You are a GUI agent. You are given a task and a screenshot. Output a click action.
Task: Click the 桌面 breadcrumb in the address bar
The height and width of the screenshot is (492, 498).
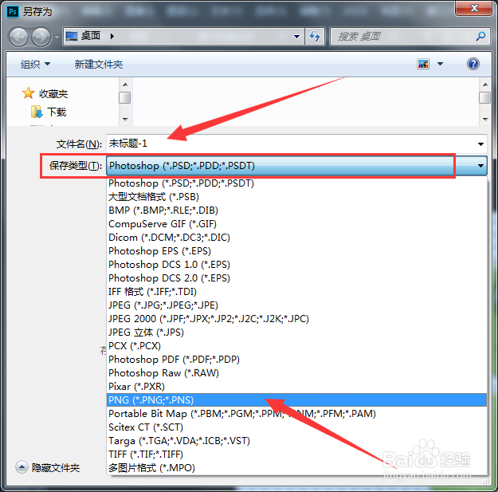click(x=91, y=36)
